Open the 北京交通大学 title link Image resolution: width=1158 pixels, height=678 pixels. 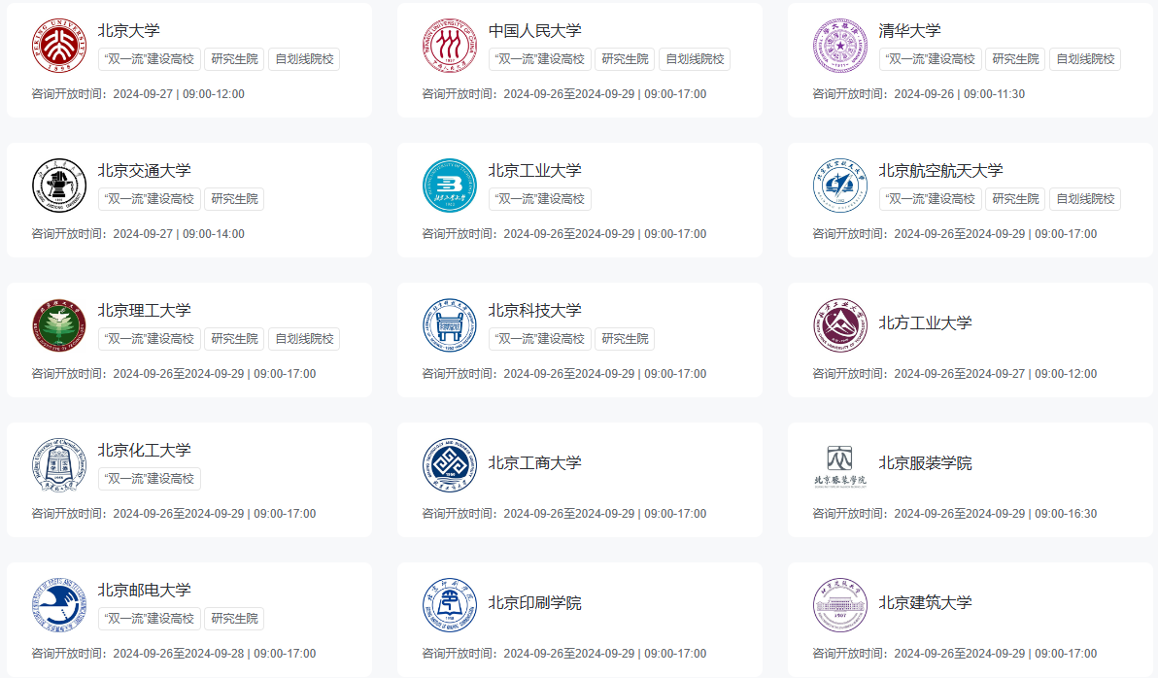point(144,171)
